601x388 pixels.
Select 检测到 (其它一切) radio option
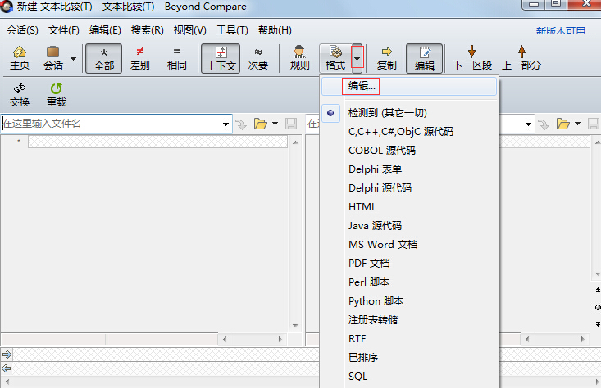pos(409,113)
